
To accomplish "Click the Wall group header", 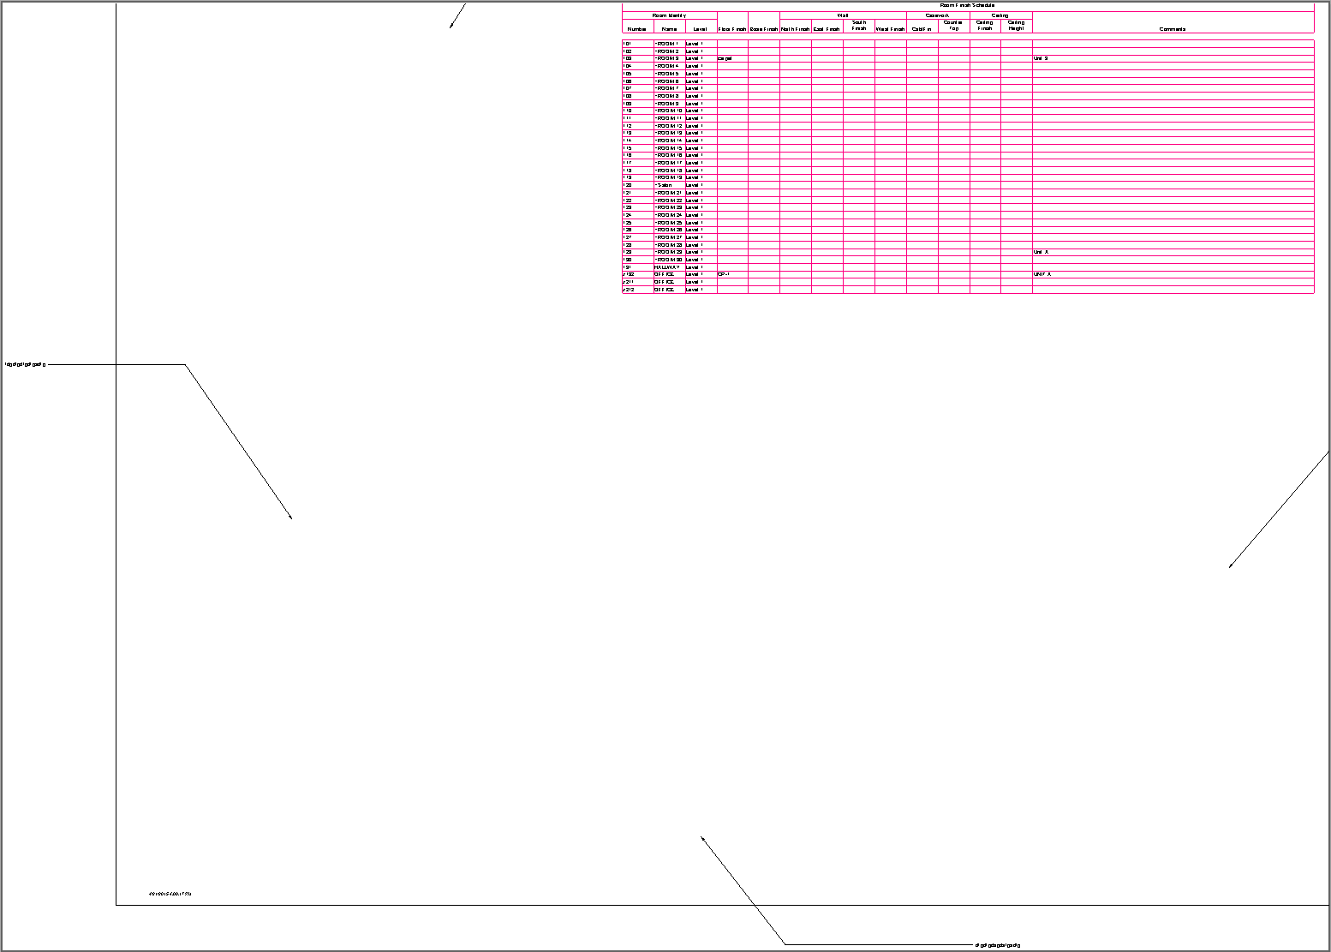I will click(x=843, y=14).
